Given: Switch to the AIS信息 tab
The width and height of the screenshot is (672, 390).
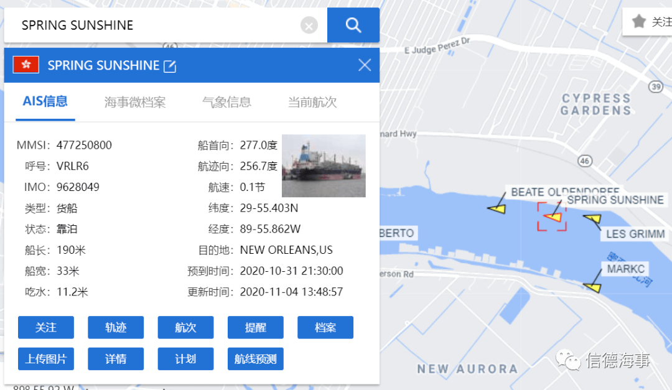Looking at the screenshot, I should [x=45, y=101].
